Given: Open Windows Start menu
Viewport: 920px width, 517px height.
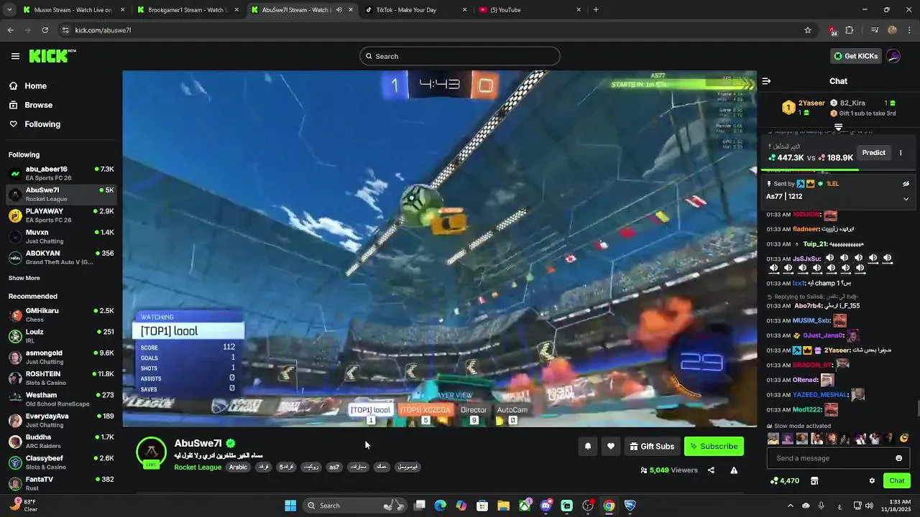Looking at the screenshot, I should [290, 506].
